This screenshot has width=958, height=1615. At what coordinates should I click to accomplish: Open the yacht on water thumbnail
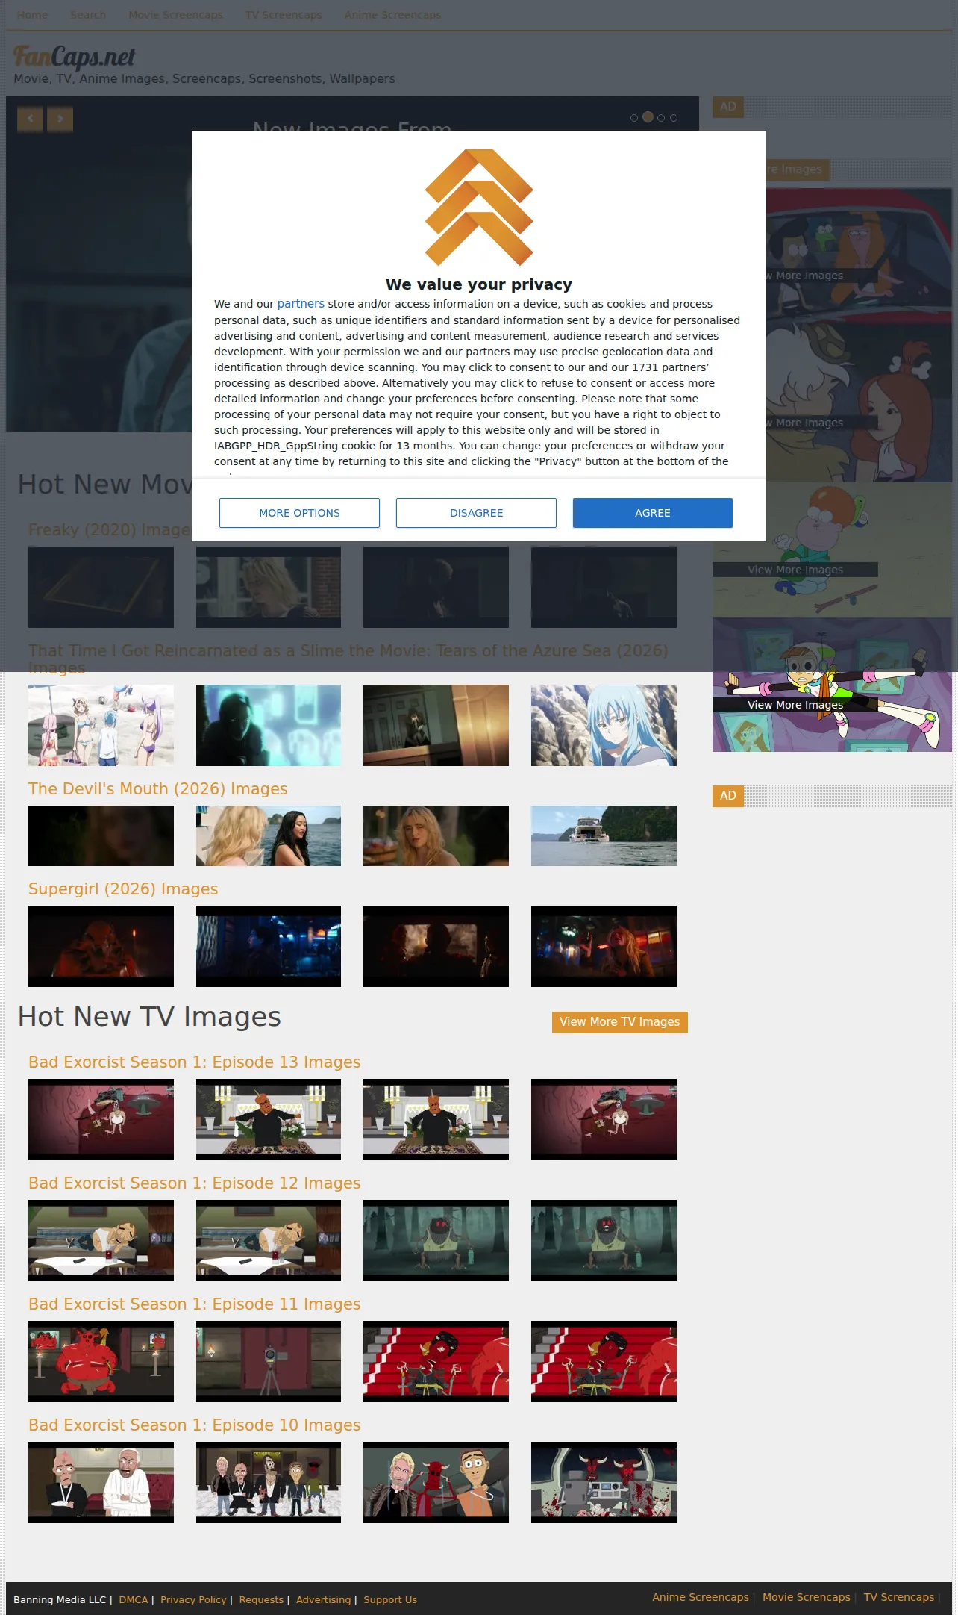[x=604, y=835]
